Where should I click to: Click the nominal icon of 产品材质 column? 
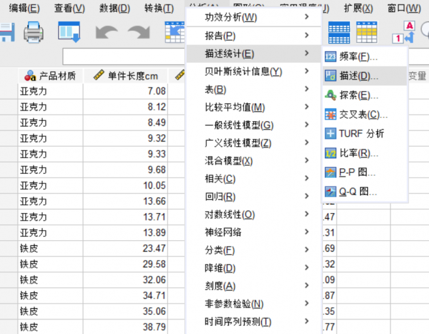tap(30, 76)
